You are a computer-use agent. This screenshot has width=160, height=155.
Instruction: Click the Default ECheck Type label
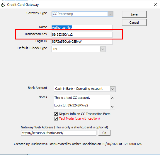click(32, 48)
